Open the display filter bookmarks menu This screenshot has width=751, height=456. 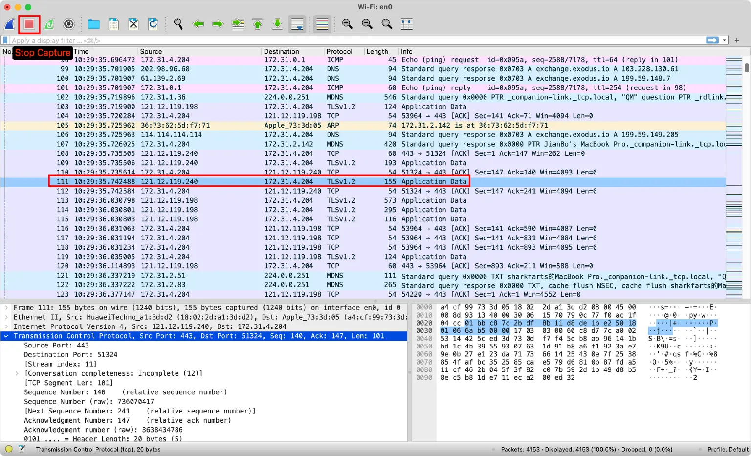[x=5, y=40]
